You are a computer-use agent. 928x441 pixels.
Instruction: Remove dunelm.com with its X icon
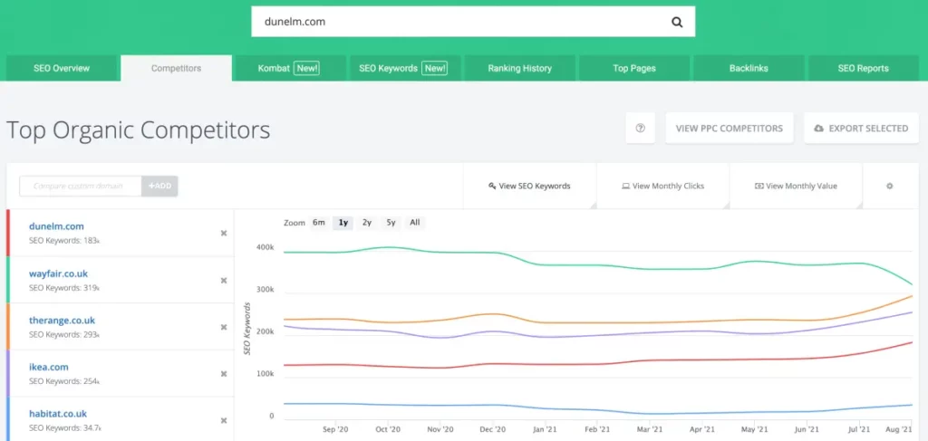pos(224,233)
